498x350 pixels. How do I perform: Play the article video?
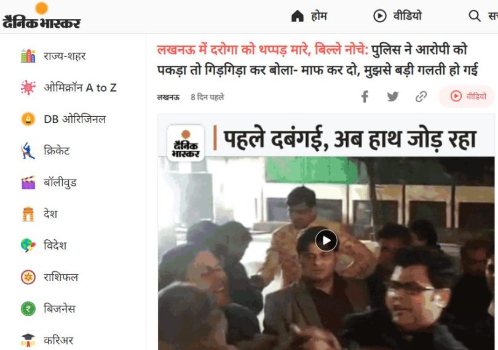click(x=326, y=241)
